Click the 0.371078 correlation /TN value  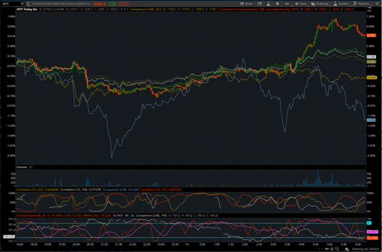coord(95,190)
